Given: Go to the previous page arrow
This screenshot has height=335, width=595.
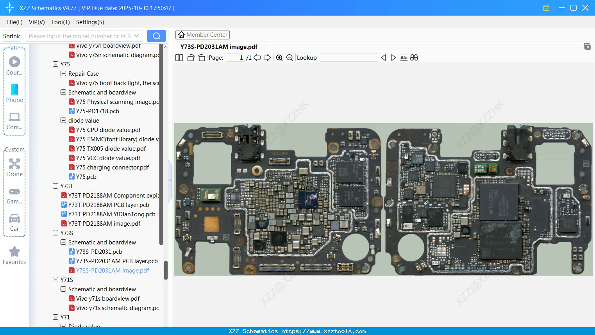Looking at the screenshot, I should (x=257, y=58).
